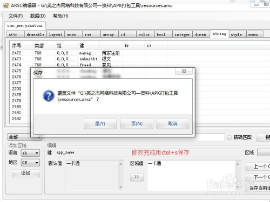Select row number 2482

pos(17,119)
